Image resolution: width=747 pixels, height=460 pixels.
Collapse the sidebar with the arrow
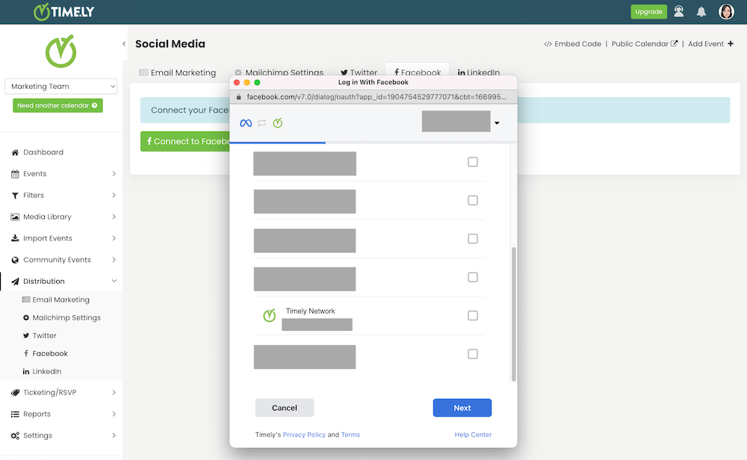[124, 44]
